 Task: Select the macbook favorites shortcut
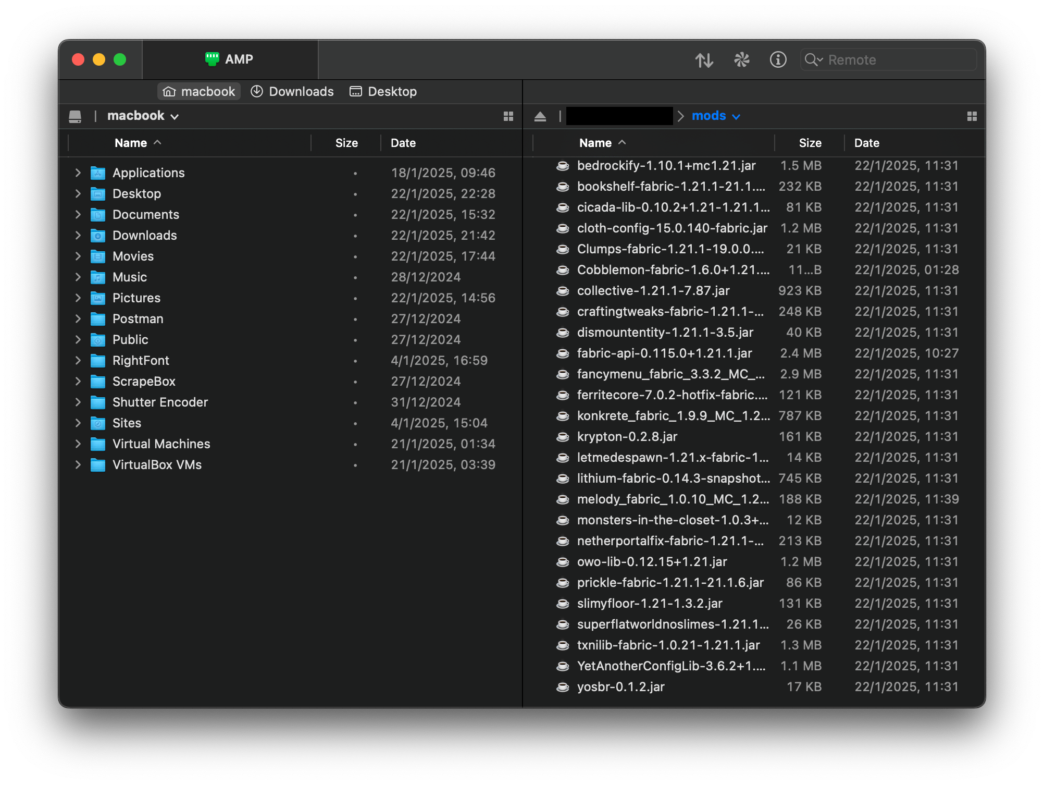(x=199, y=92)
